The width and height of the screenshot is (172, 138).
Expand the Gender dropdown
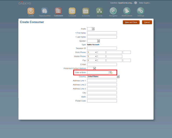[x=98, y=41]
